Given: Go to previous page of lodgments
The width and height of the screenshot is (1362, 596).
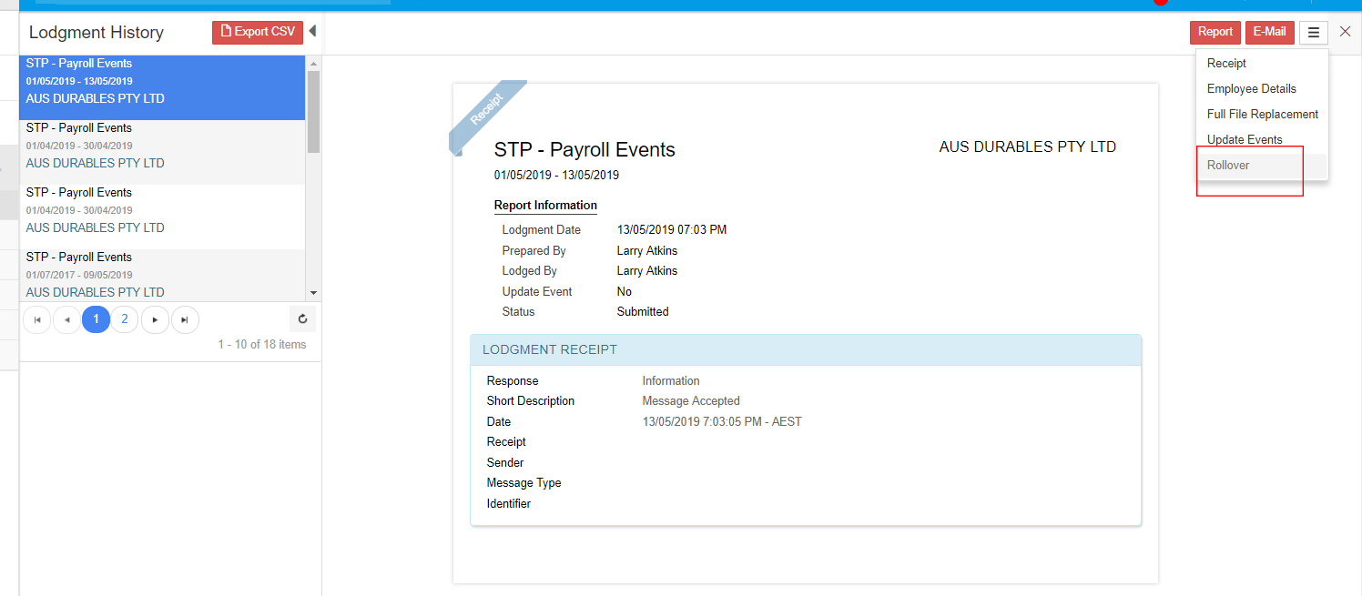Looking at the screenshot, I should pyautogui.click(x=66, y=319).
